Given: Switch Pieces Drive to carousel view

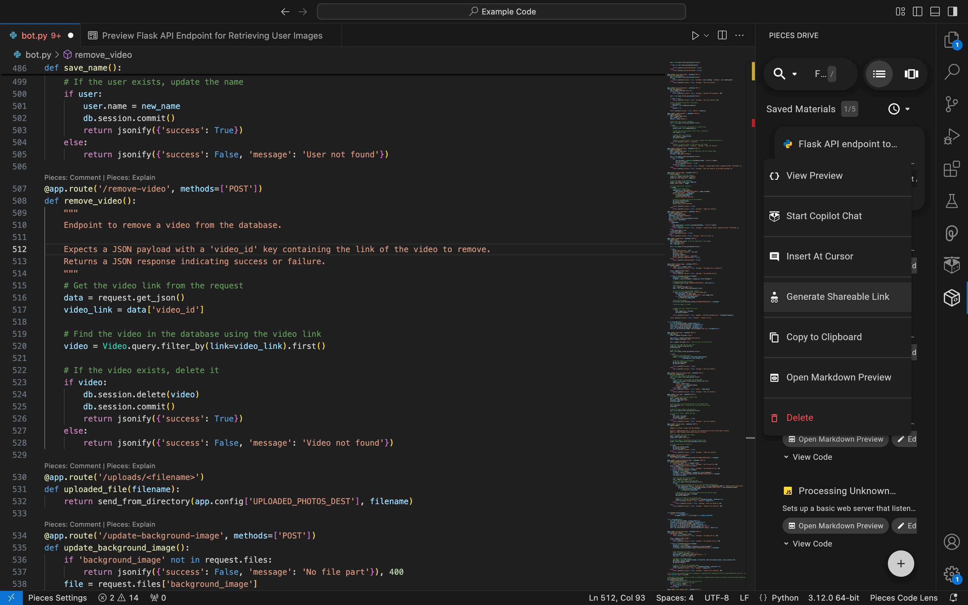Looking at the screenshot, I should point(911,74).
